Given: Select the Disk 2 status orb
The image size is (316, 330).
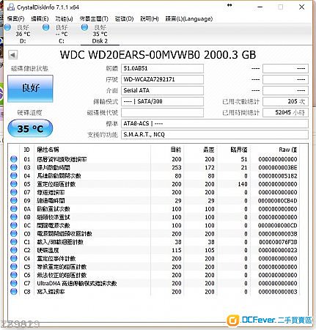Looking at the screenshot, I should pyautogui.click(x=84, y=27).
